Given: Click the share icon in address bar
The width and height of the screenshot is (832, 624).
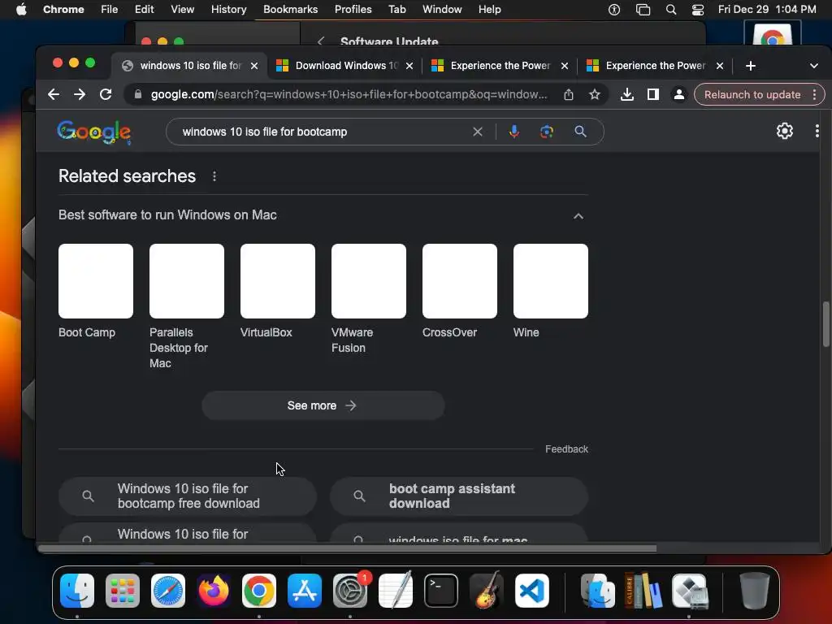Looking at the screenshot, I should click(x=568, y=94).
